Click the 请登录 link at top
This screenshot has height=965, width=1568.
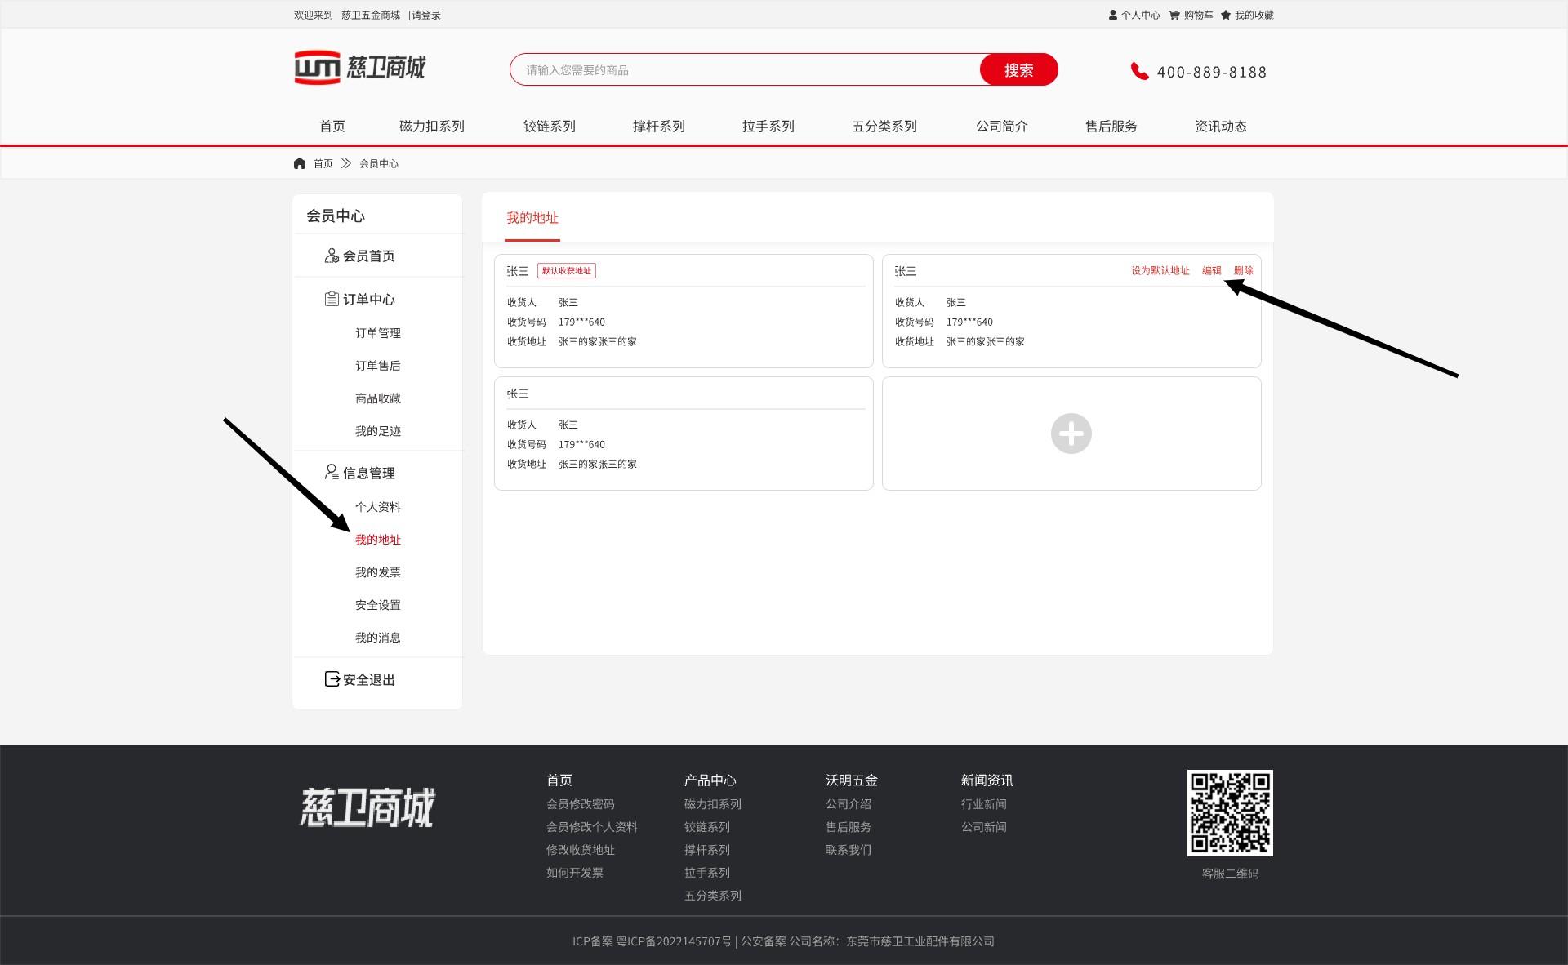[x=426, y=15]
